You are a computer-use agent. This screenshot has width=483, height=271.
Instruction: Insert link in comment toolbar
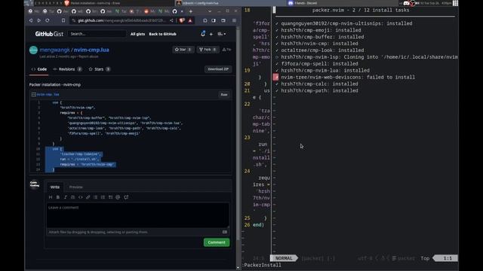(88, 197)
